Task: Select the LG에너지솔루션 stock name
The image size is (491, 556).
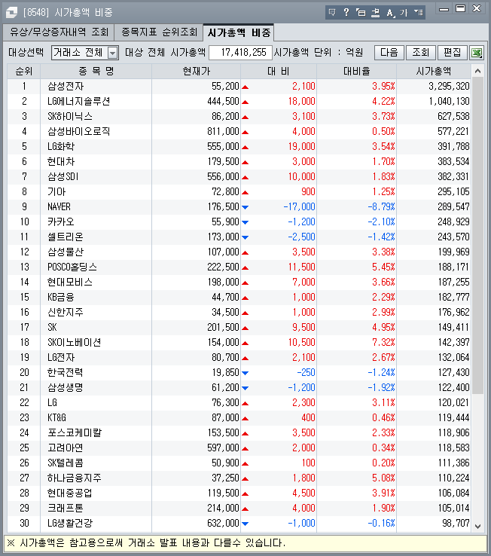Action: coord(79,102)
